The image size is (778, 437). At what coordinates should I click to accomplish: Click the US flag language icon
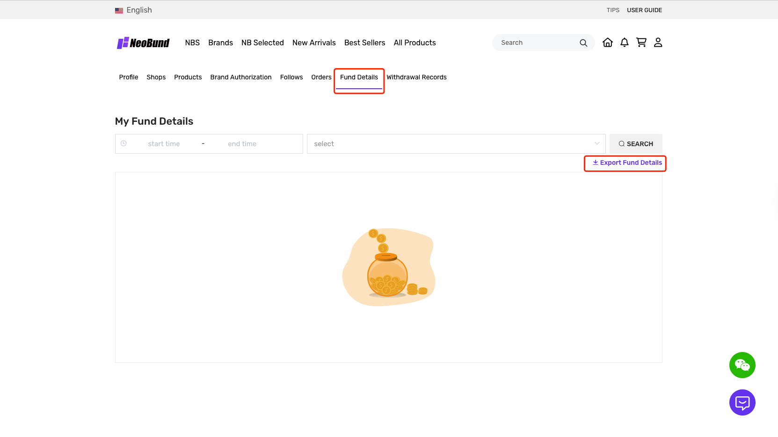[119, 10]
